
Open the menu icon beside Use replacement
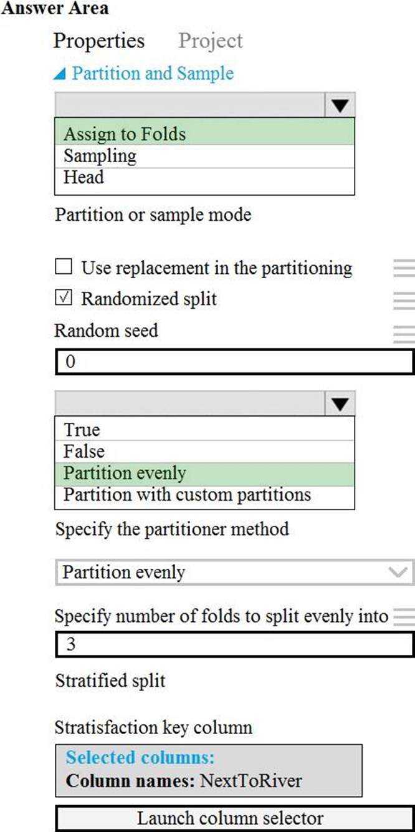[x=404, y=268]
